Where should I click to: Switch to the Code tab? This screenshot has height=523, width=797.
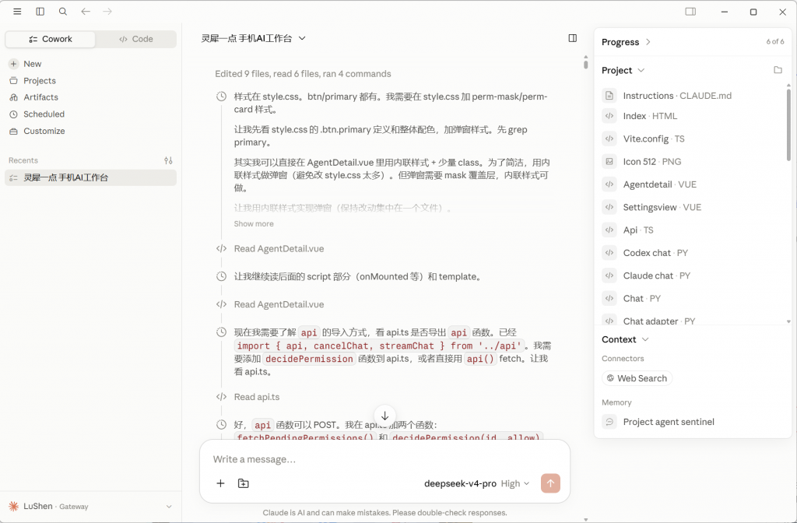click(135, 39)
